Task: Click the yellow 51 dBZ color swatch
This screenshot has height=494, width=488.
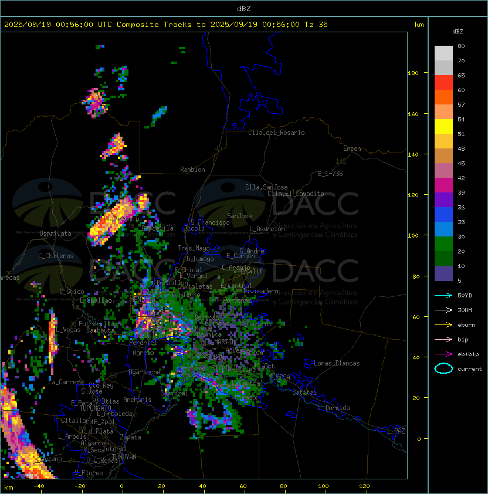Action: [x=443, y=126]
